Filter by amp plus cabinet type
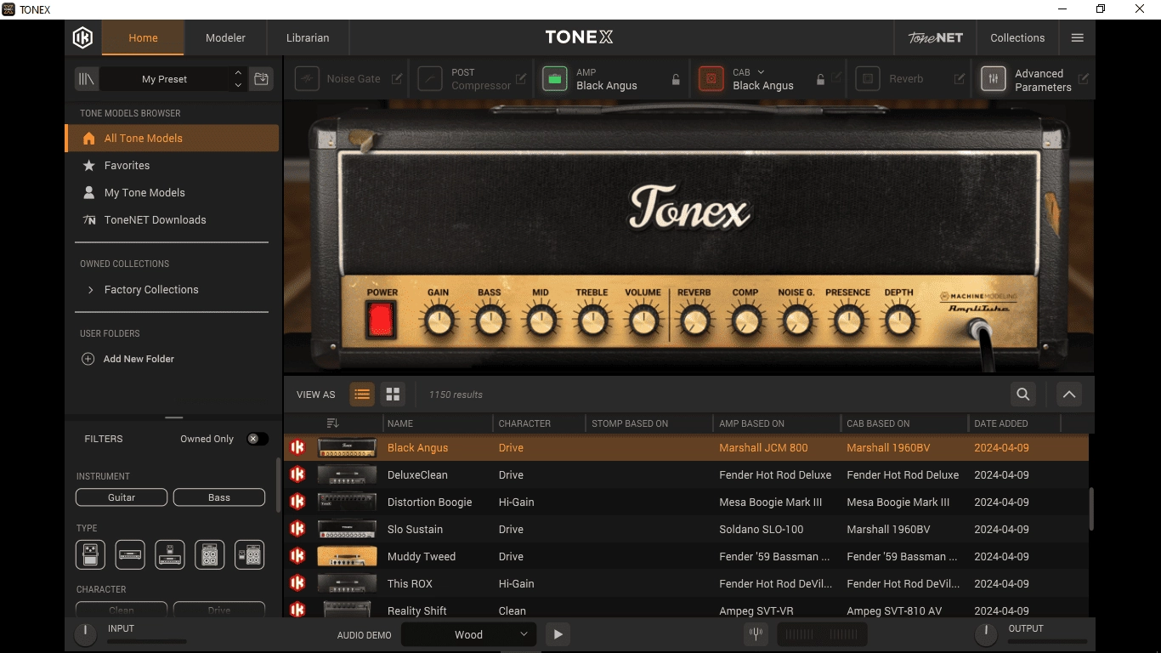The image size is (1161, 653). pos(210,554)
